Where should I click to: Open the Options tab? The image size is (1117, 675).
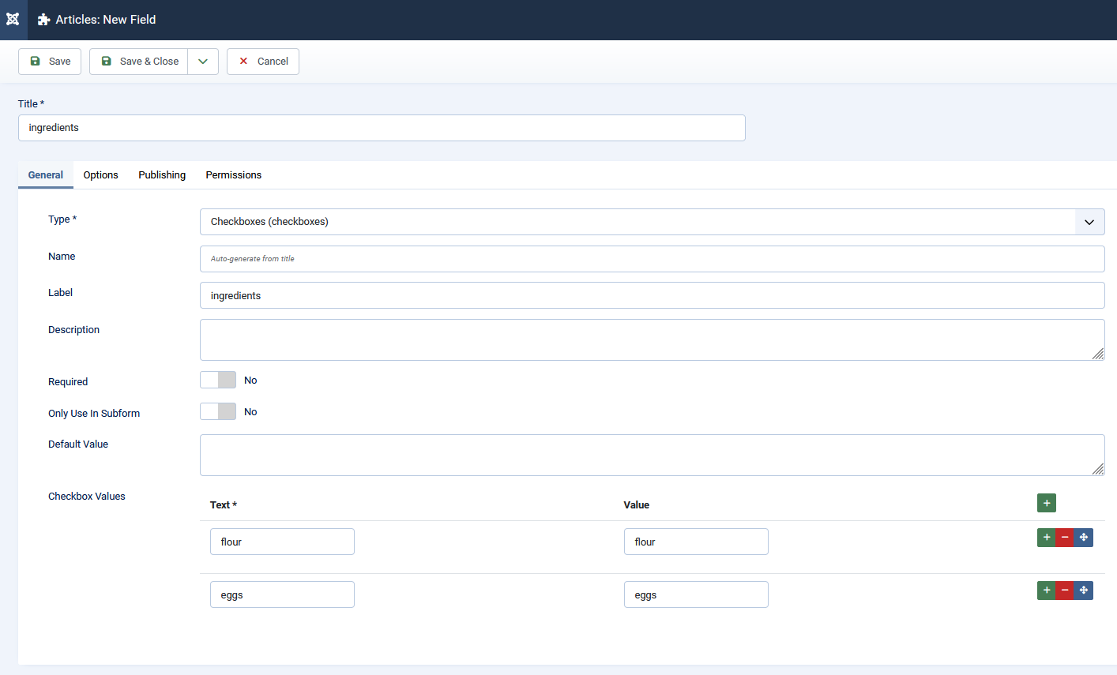pos(101,175)
